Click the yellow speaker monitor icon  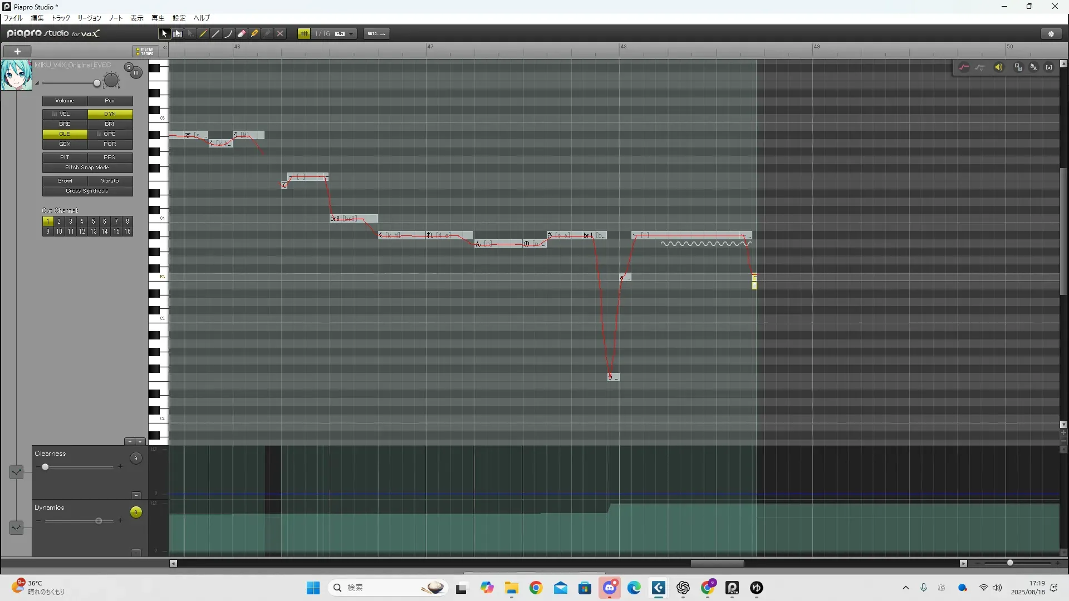pos(998,67)
